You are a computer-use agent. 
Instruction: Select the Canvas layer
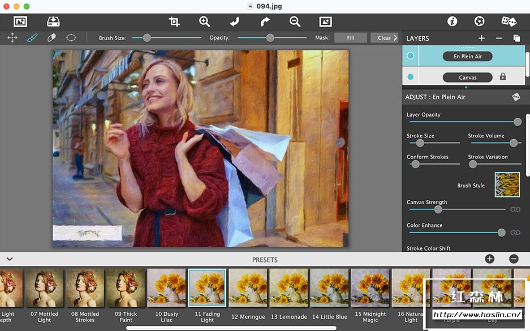coord(467,77)
